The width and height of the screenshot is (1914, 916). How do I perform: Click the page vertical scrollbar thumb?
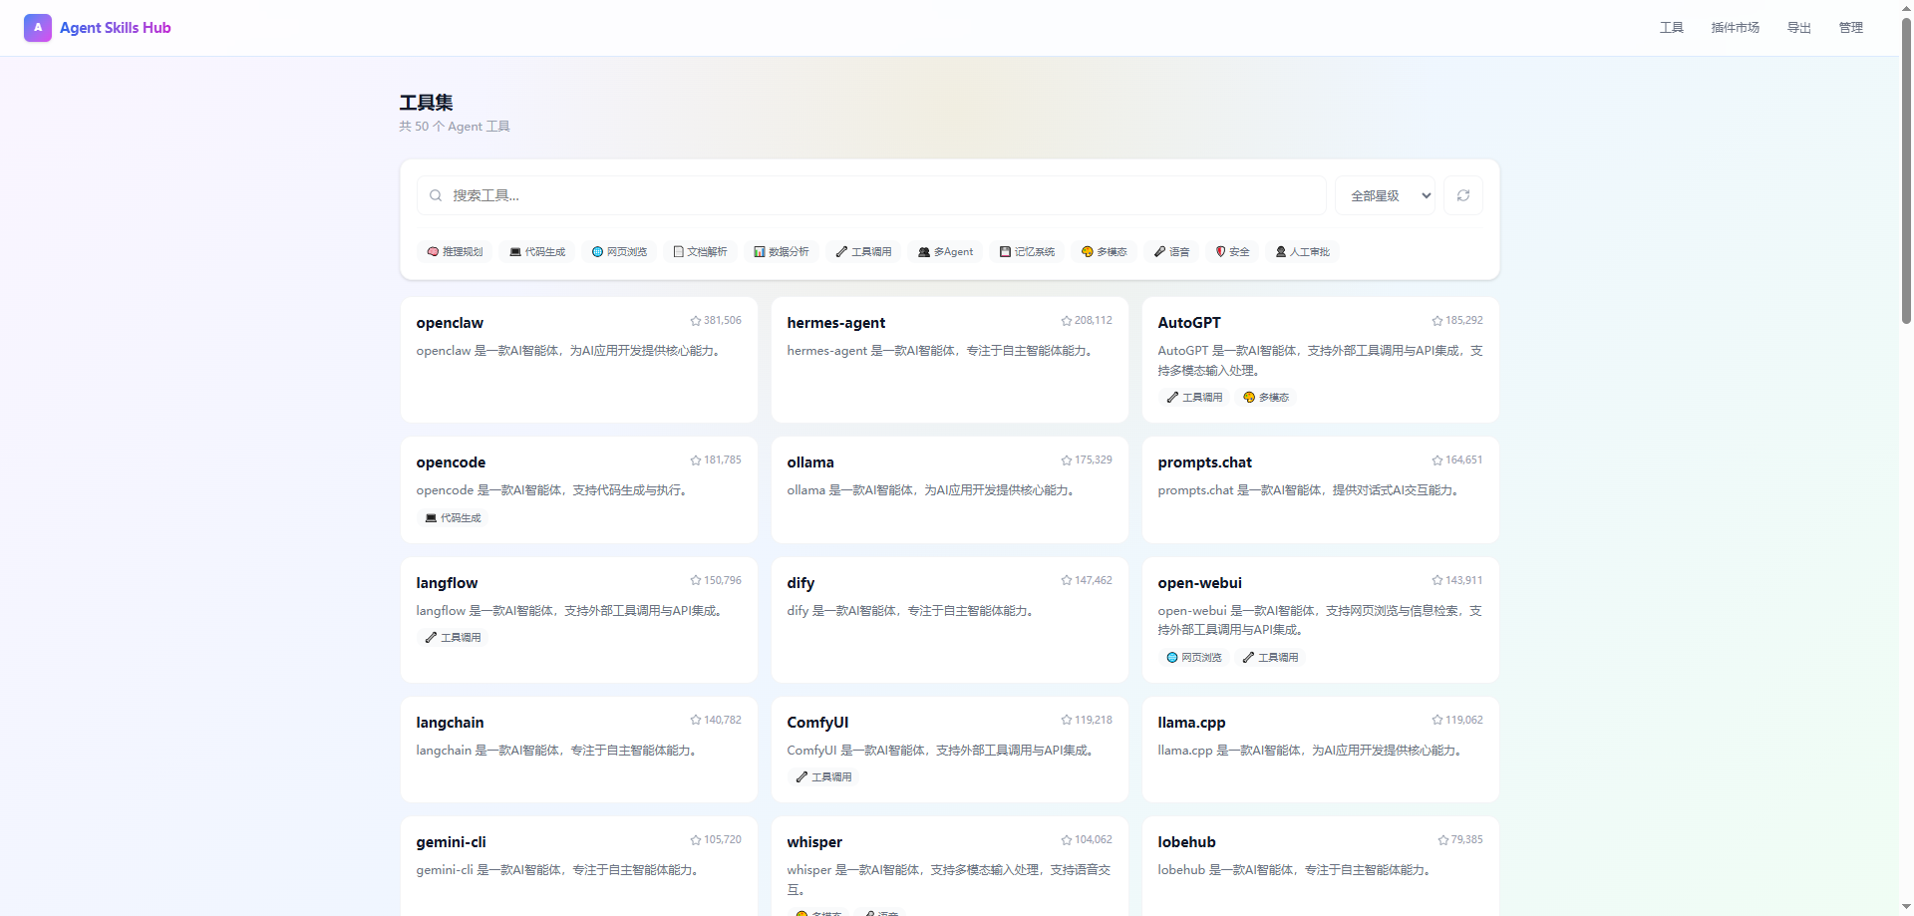click(x=1906, y=169)
